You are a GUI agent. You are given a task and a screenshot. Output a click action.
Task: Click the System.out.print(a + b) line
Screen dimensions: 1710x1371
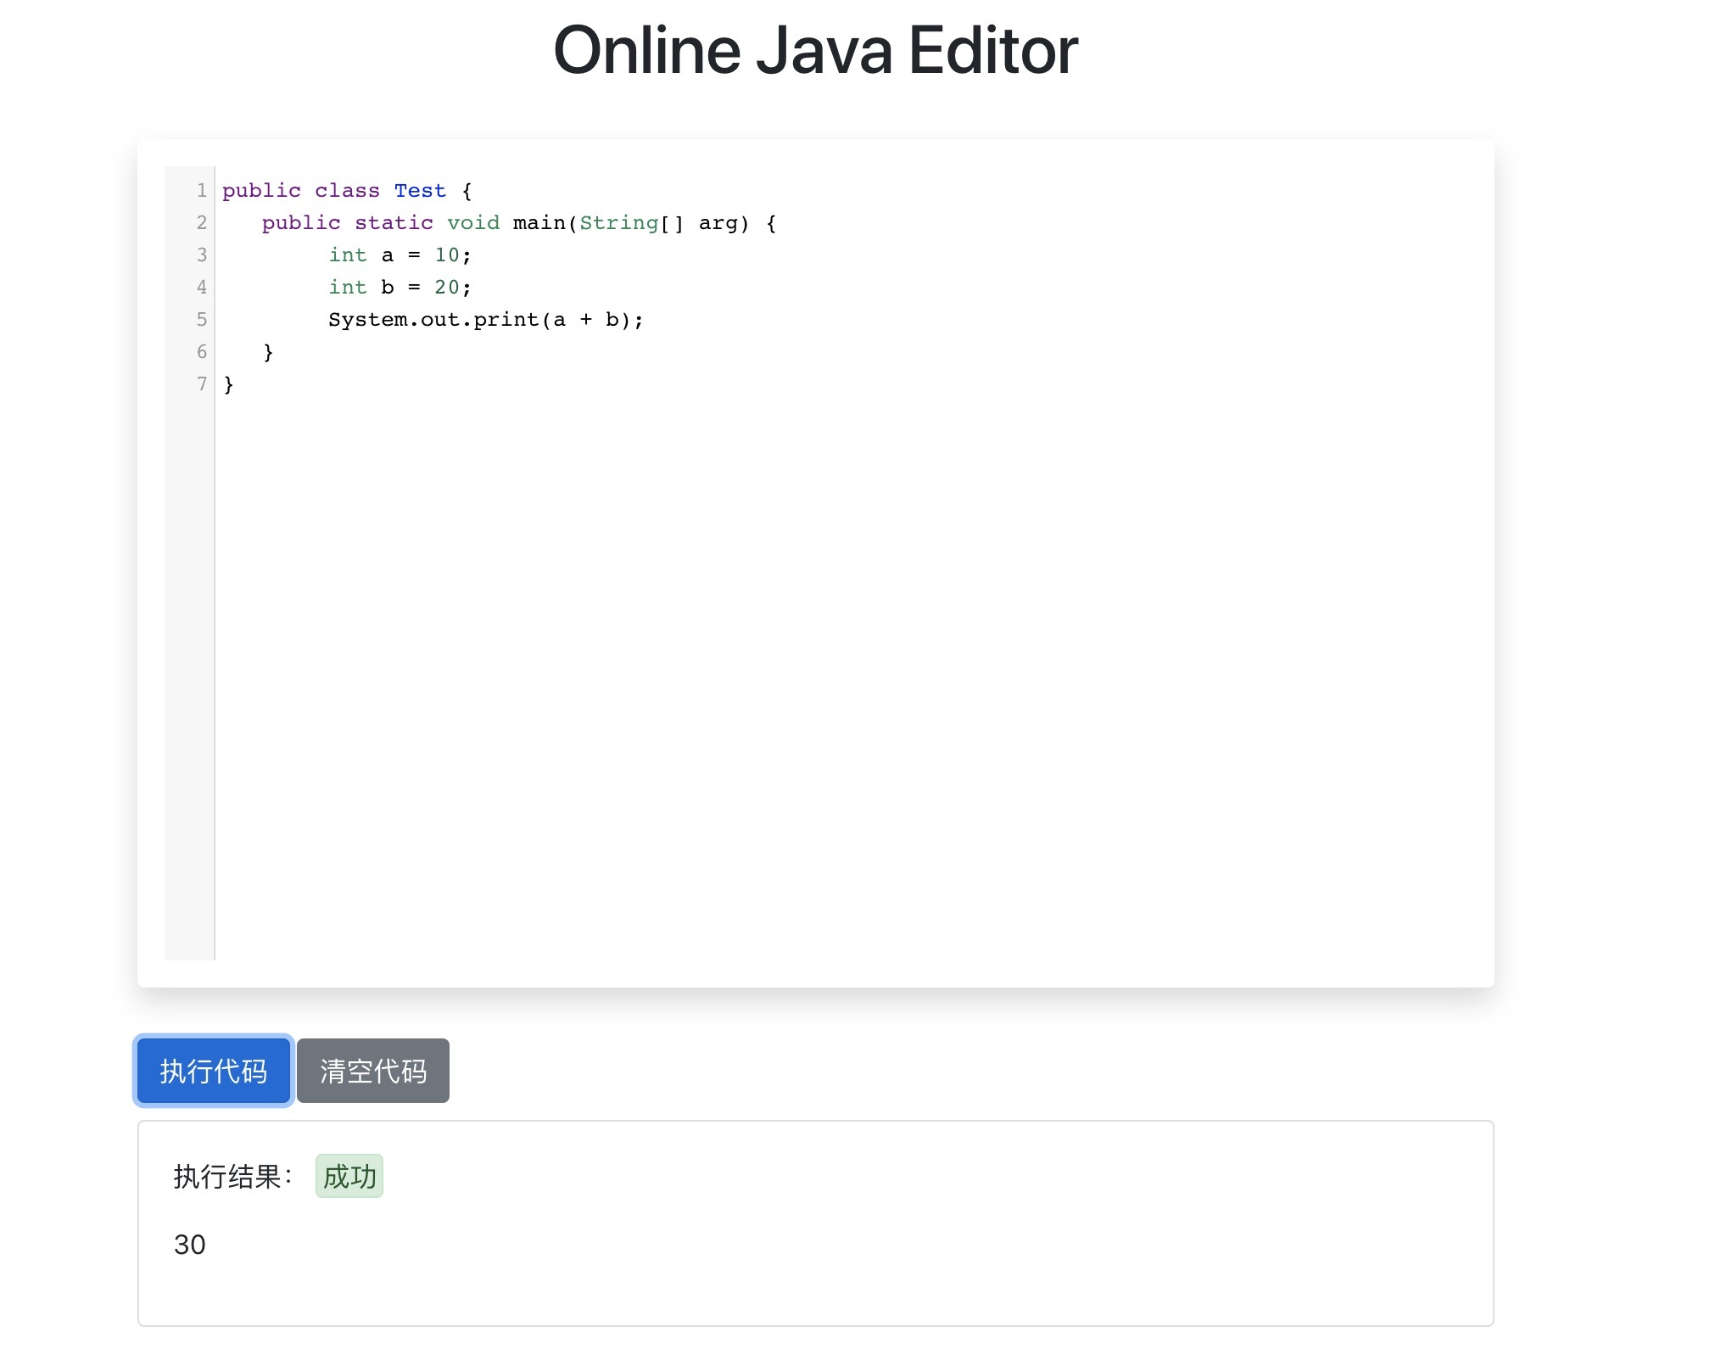point(486,320)
